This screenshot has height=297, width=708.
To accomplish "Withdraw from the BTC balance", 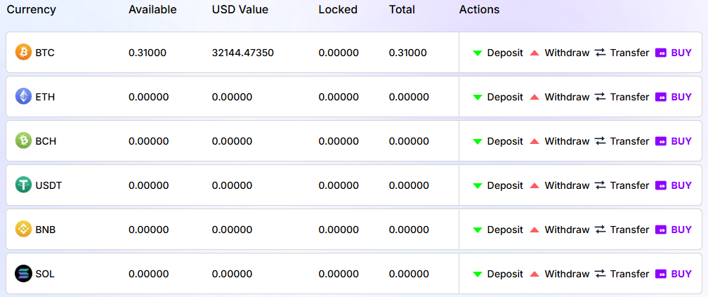I will 566,53.
